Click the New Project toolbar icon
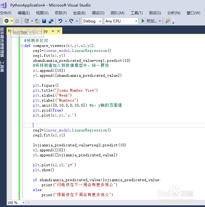Screen dimensions: 205x207 pyautogui.click(x=27, y=21)
